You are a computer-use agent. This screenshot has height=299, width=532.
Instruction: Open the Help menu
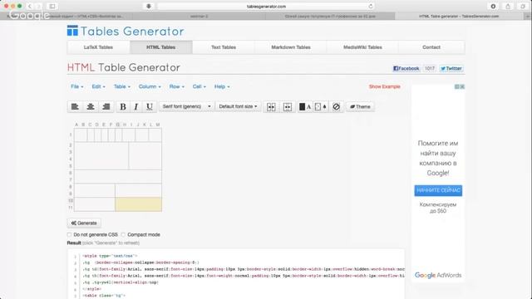point(222,86)
